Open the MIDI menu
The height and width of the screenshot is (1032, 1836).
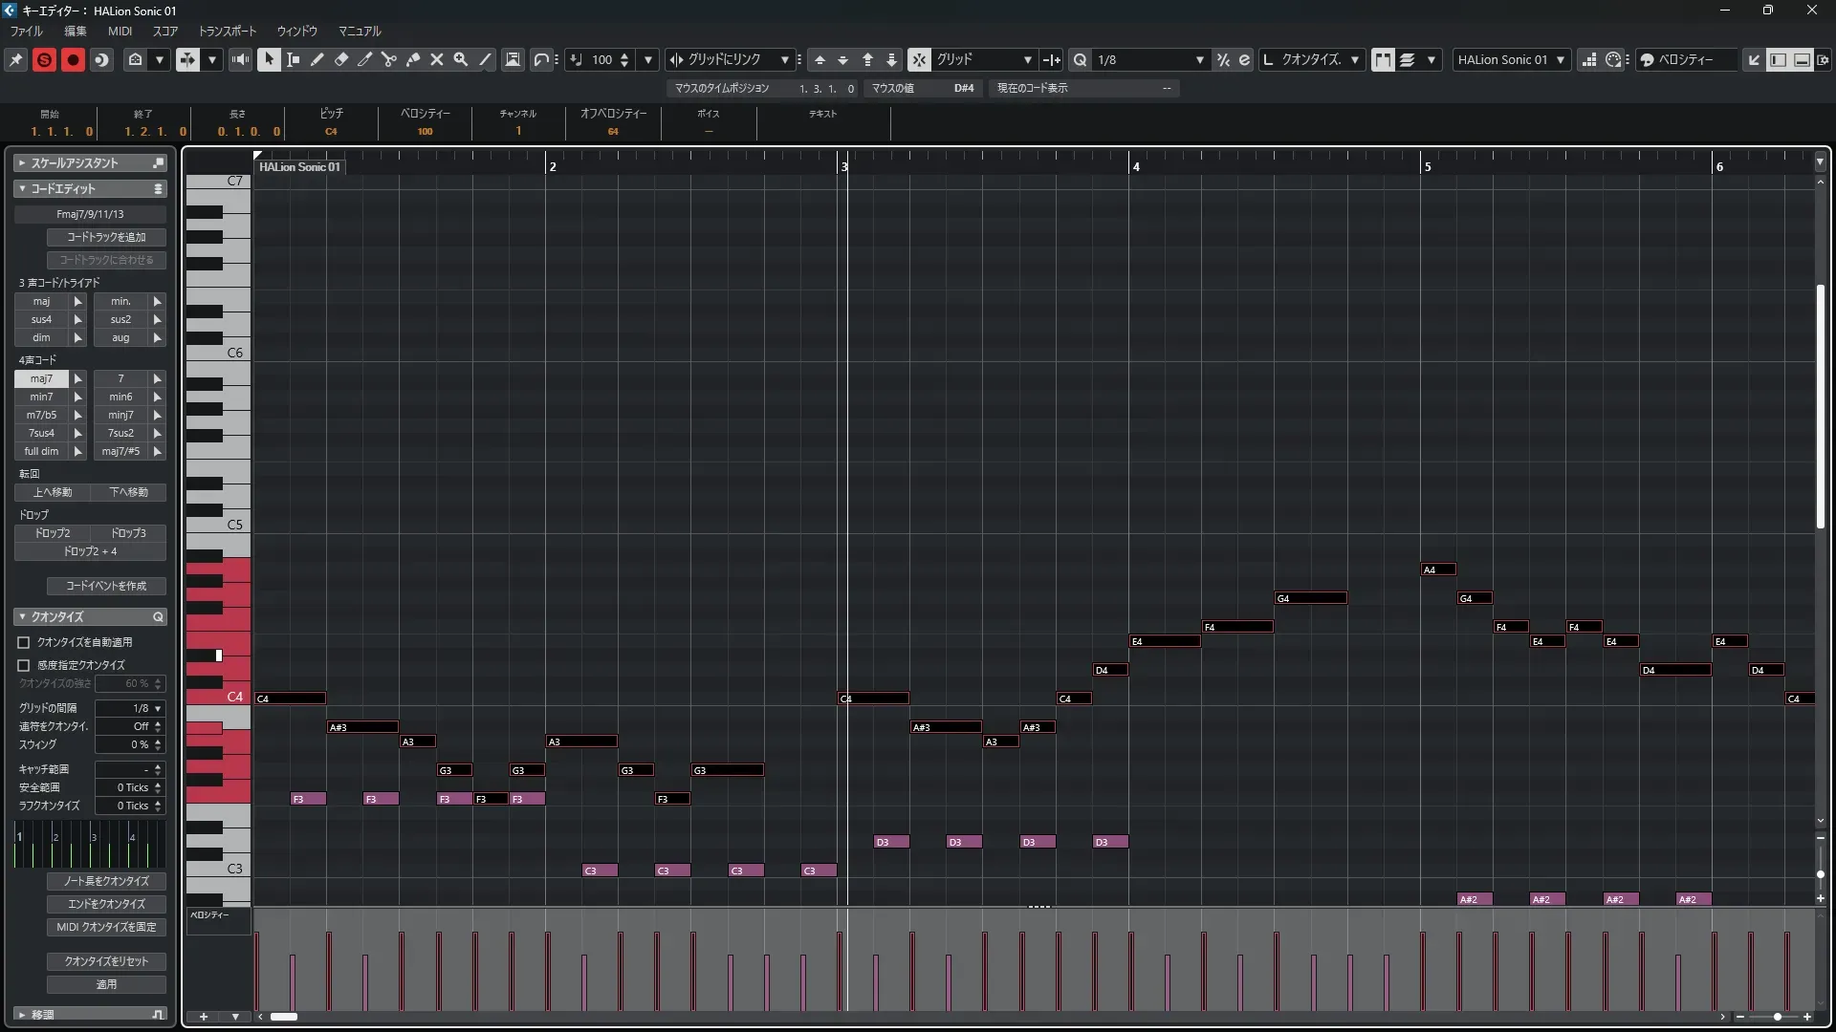point(120,31)
